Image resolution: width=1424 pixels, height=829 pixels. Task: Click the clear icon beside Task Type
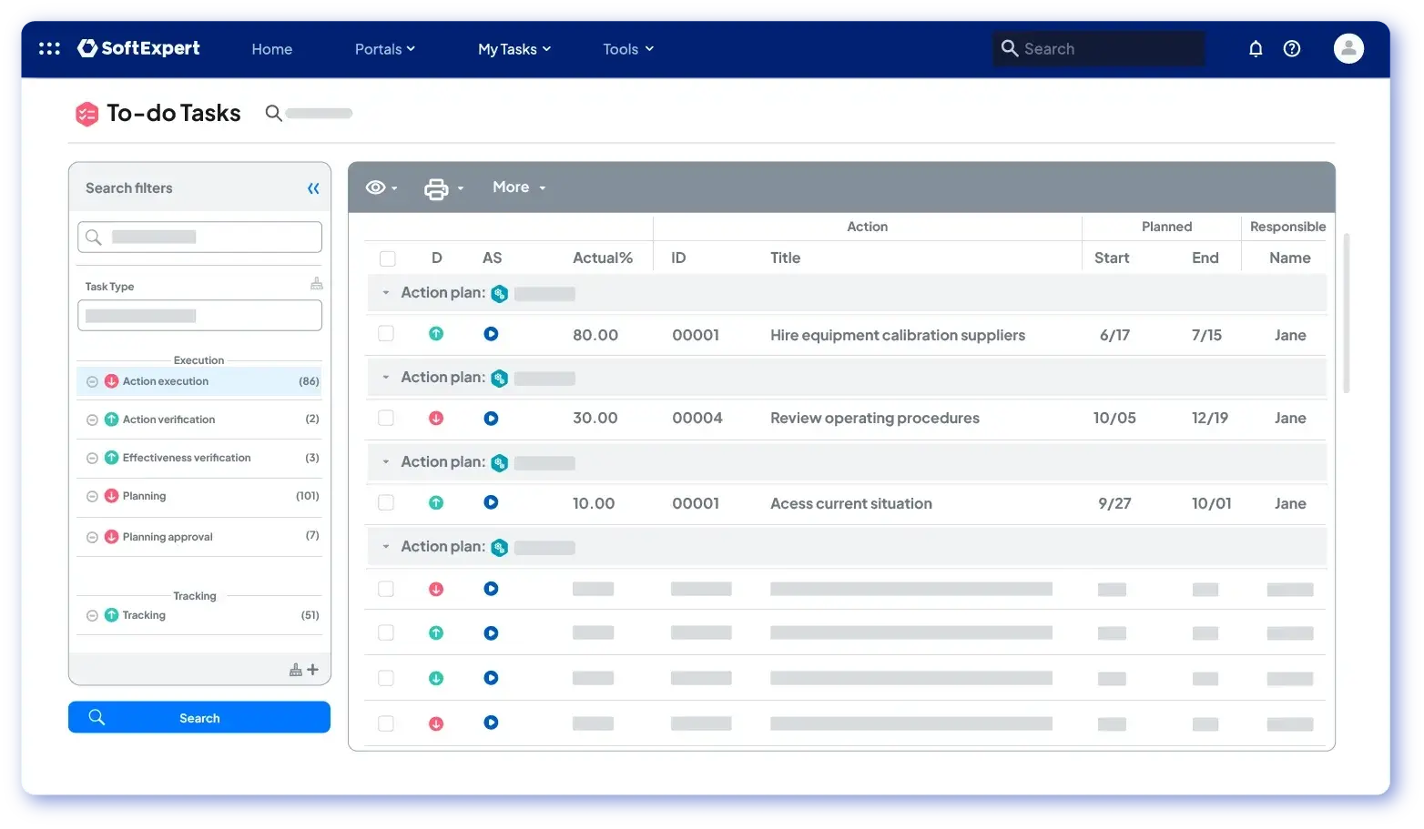[x=316, y=284]
